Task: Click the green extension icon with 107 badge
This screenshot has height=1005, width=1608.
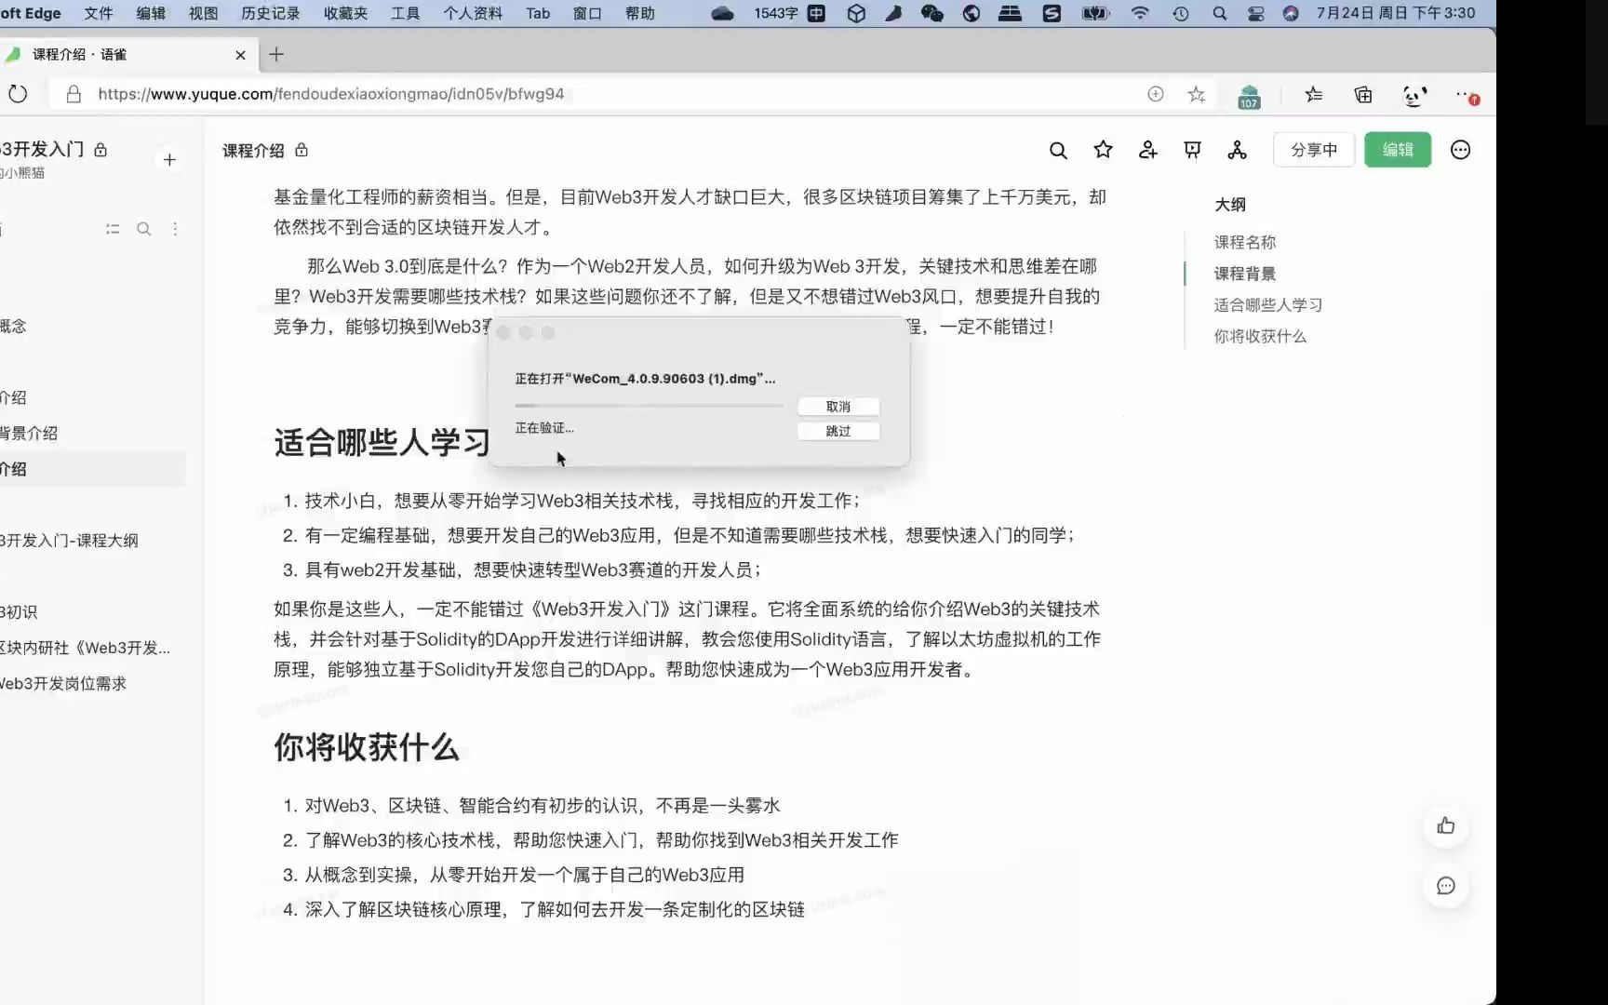Action: 1249,96
